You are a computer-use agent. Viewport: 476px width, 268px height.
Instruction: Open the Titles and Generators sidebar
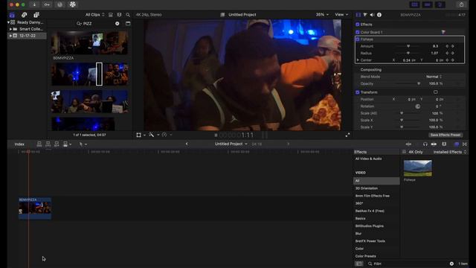tap(36, 15)
